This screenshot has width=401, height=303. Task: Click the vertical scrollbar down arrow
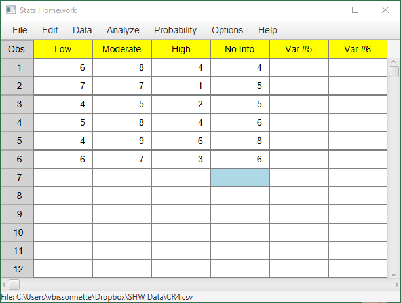click(394, 275)
